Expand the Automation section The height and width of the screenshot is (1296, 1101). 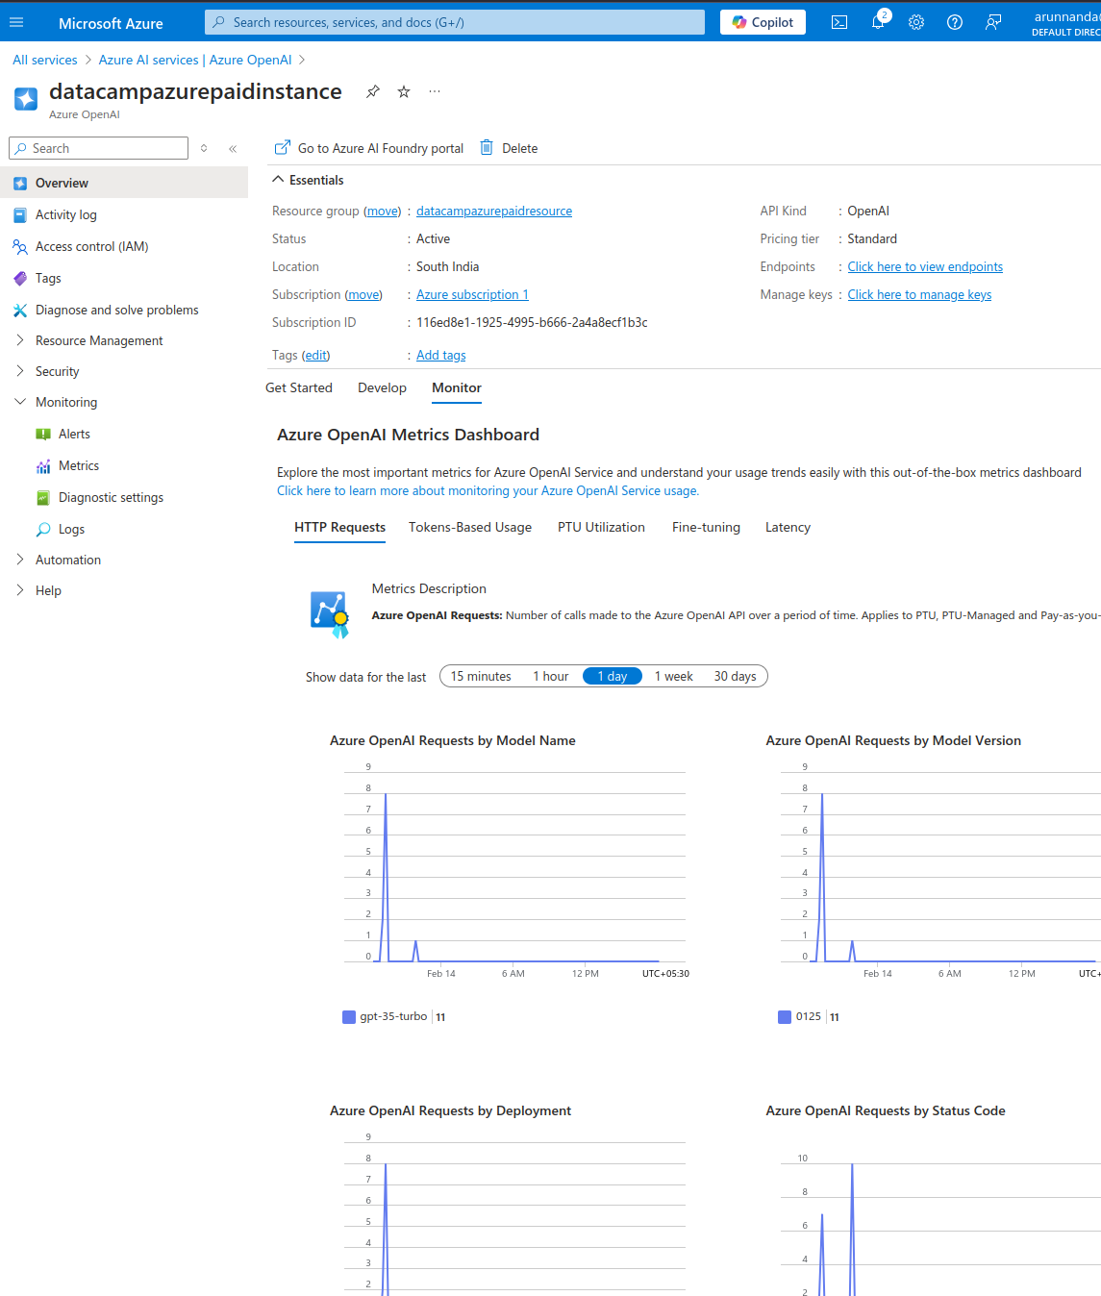(20, 560)
